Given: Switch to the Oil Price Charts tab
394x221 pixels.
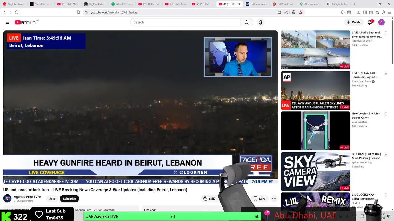Looking at the screenshot, I should [283, 4].
